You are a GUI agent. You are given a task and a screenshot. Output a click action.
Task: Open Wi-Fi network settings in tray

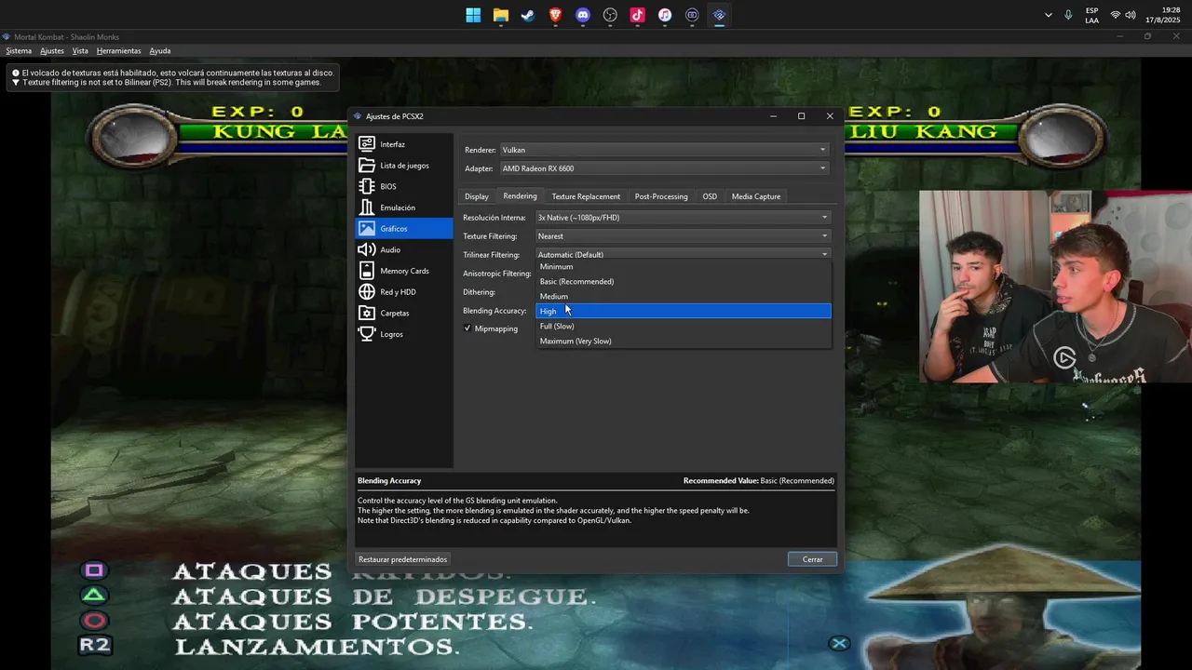coord(1116,15)
